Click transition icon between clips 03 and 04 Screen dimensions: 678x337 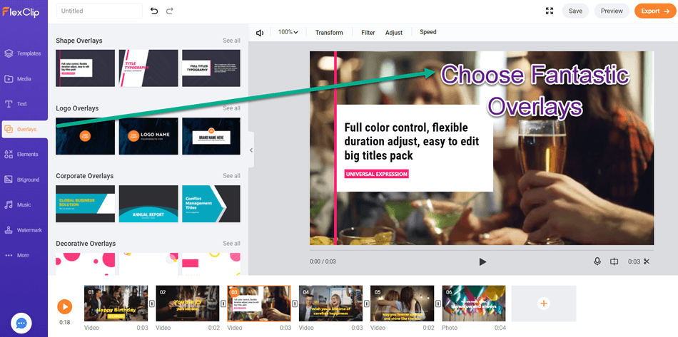[x=295, y=304]
